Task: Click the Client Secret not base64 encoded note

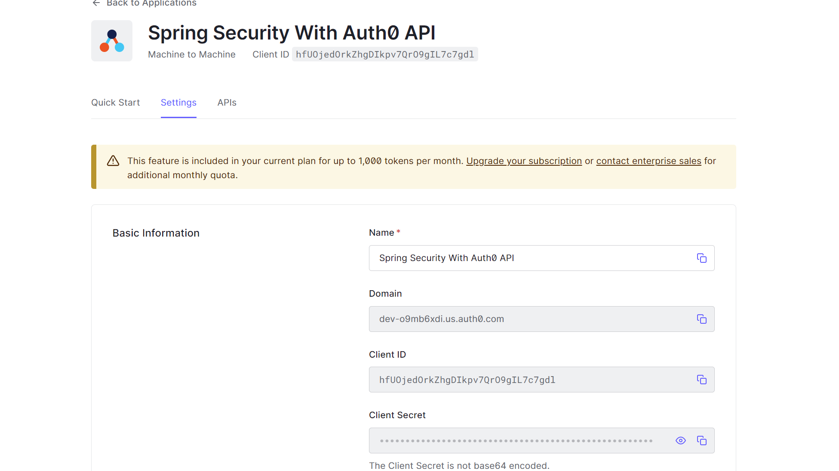Action: pos(459,466)
